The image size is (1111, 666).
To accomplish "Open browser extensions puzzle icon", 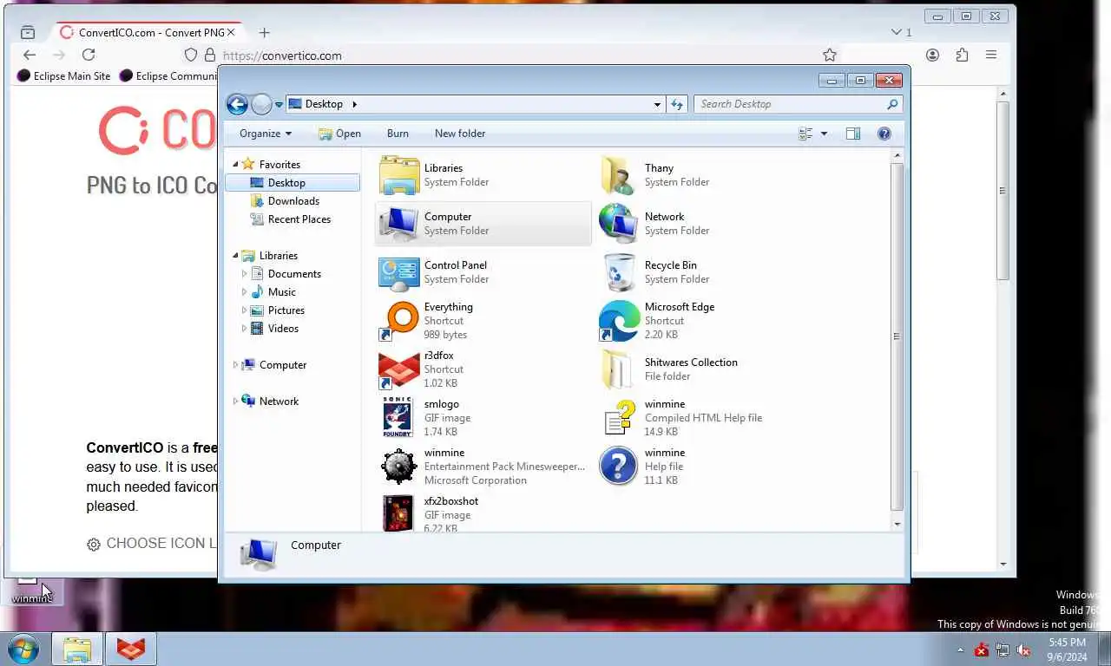I will (962, 55).
